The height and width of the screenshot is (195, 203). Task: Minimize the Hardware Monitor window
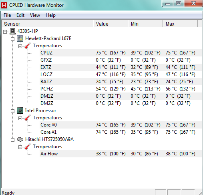[168, 4]
